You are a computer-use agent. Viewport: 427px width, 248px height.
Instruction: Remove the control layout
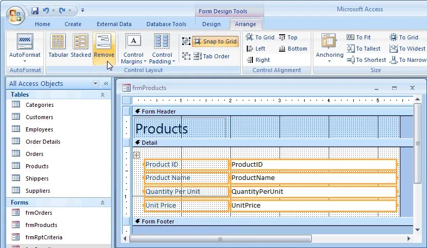point(104,48)
